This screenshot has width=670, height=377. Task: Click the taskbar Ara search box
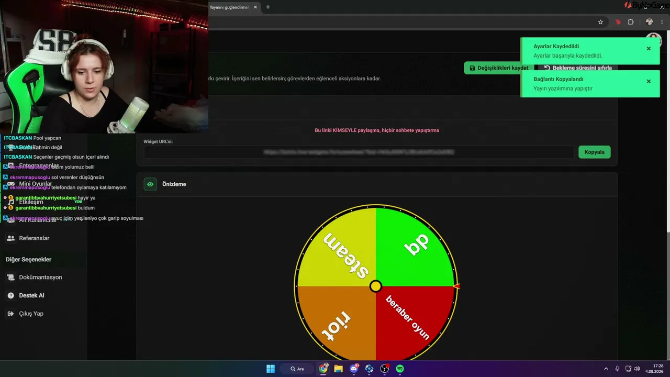tap(297, 369)
